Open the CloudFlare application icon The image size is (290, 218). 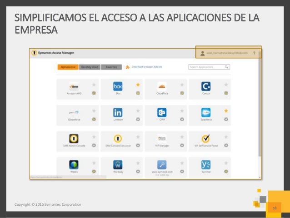pyautogui.click(x=162, y=86)
